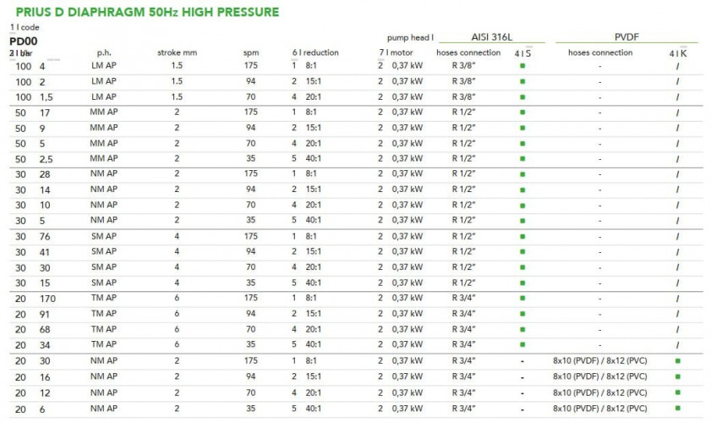This screenshot has width=711, height=423.
Task: Click the R 3/8" connection in the 1,5 l/h row
Action: click(462, 96)
